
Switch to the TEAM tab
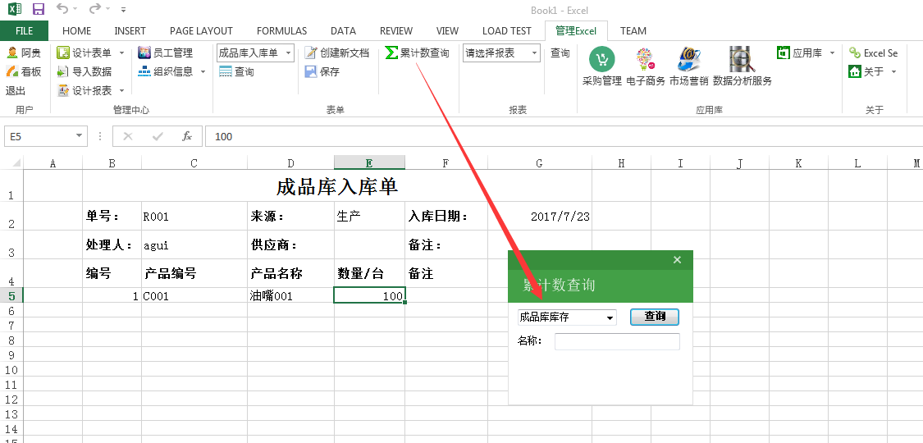(x=633, y=30)
